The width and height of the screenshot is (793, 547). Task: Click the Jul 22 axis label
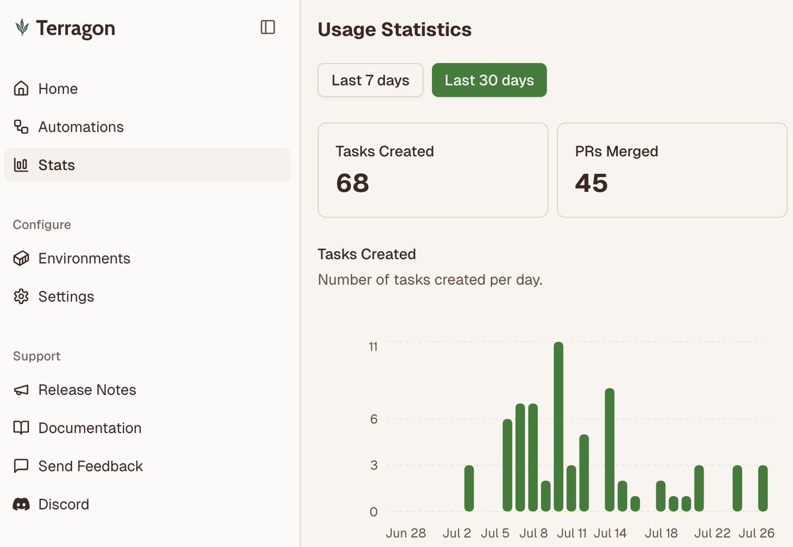tap(712, 533)
